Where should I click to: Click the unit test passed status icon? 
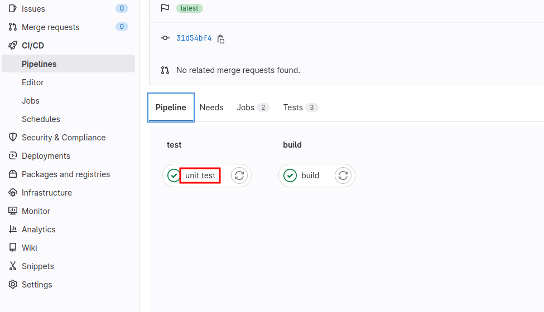174,175
